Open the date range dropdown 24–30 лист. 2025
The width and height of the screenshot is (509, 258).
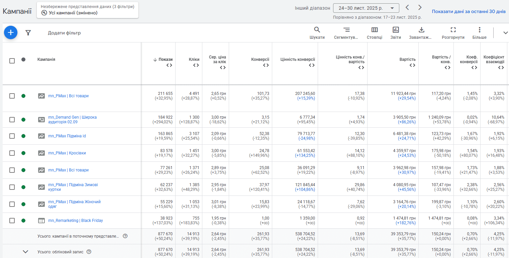pyautogui.click(x=366, y=8)
